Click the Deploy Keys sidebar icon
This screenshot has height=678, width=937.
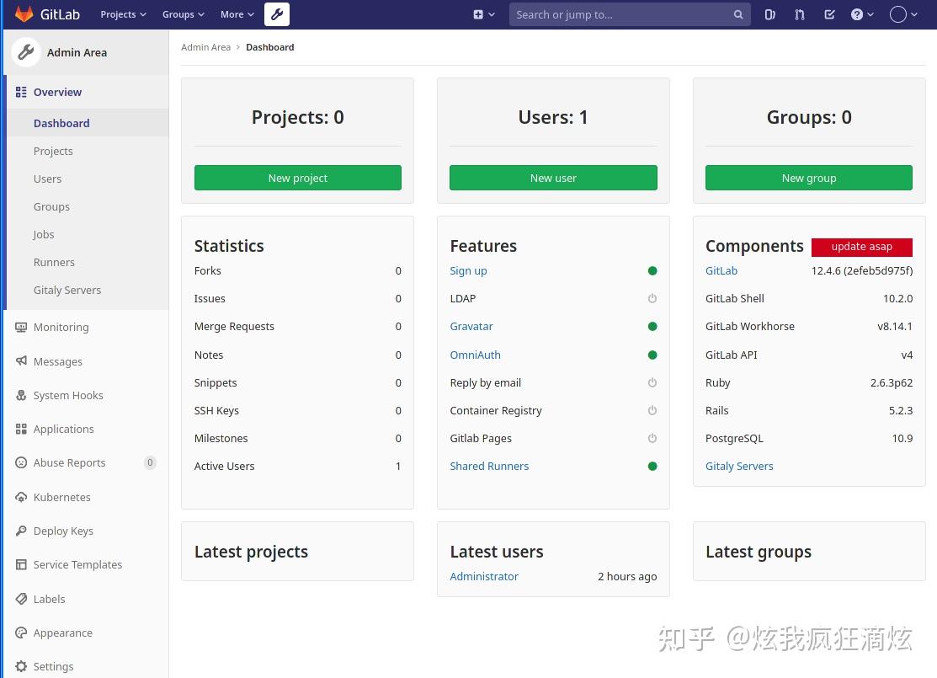point(21,531)
